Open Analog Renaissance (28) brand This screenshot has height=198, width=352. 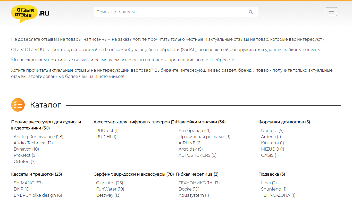[x=38, y=137]
